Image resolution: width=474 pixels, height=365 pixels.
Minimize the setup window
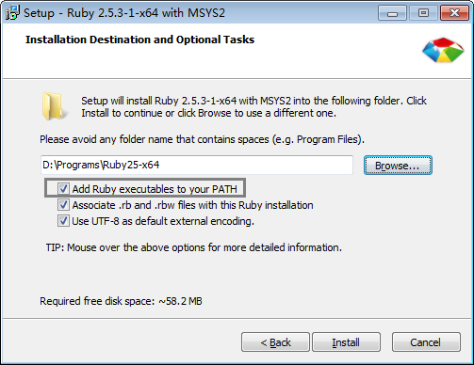(x=392, y=13)
